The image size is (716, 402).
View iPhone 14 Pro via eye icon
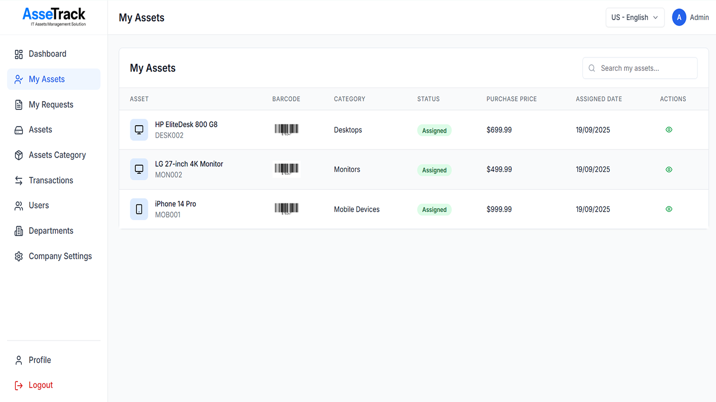point(669,209)
